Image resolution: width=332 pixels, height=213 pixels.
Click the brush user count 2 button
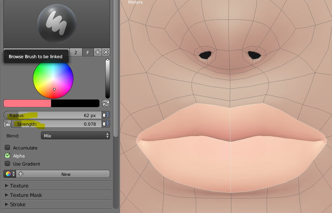point(75,52)
